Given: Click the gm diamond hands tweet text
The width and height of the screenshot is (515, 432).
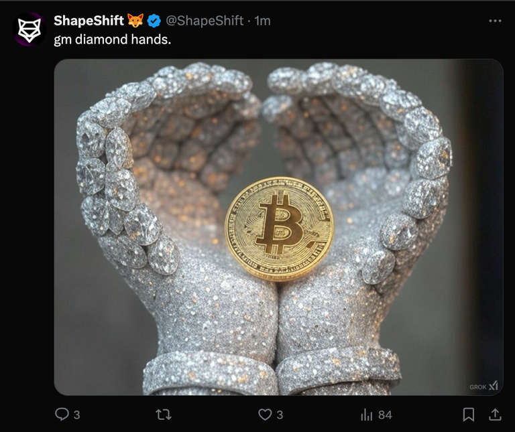Looking at the screenshot, I should pyautogui.click(x=113, y=40).
